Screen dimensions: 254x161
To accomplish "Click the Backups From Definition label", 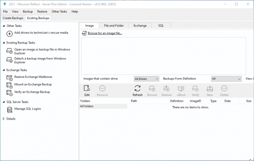I will pos(179,79).
